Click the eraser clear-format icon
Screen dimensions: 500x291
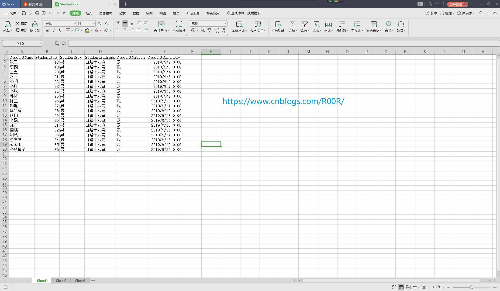point(106,30)
